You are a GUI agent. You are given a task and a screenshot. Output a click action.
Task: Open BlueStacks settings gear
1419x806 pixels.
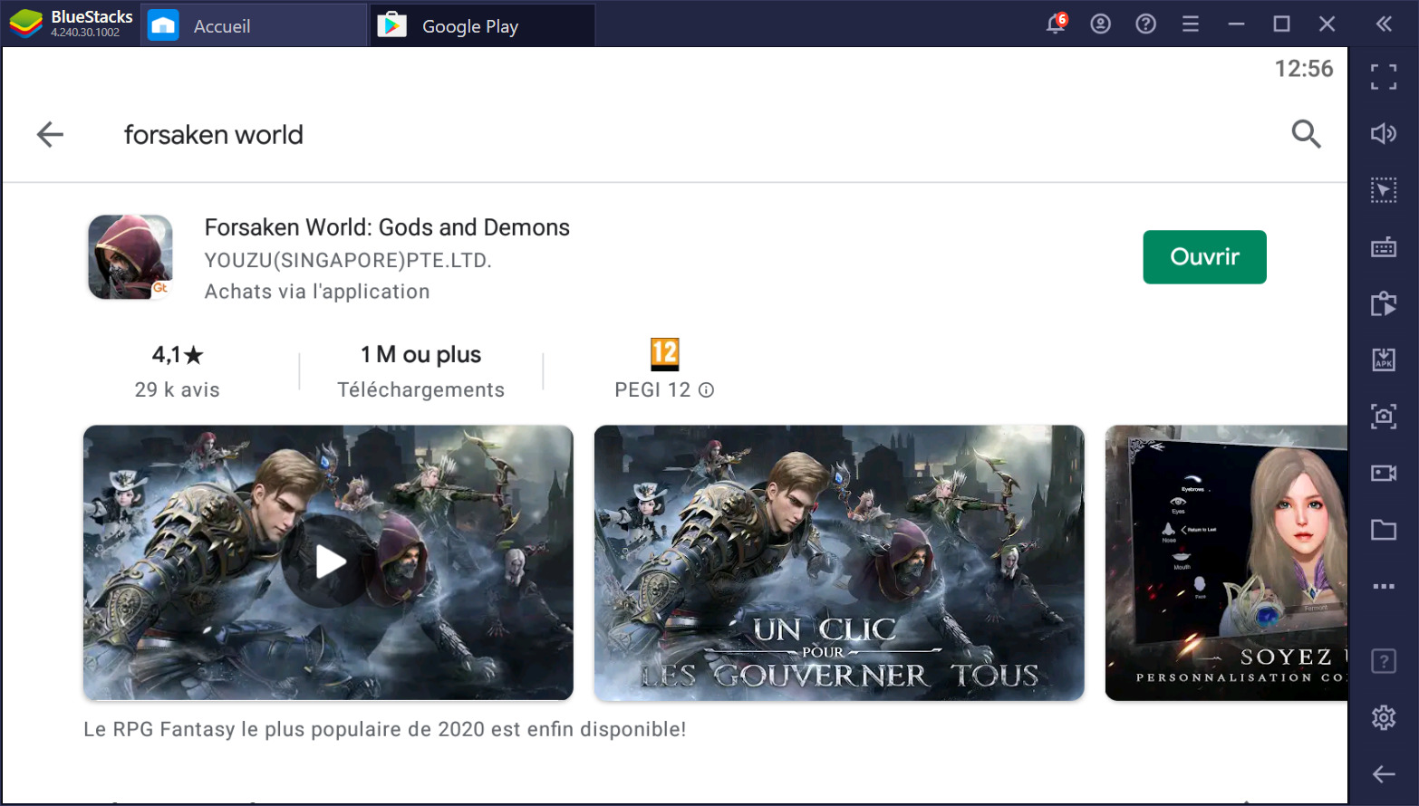pos(1384,717)
